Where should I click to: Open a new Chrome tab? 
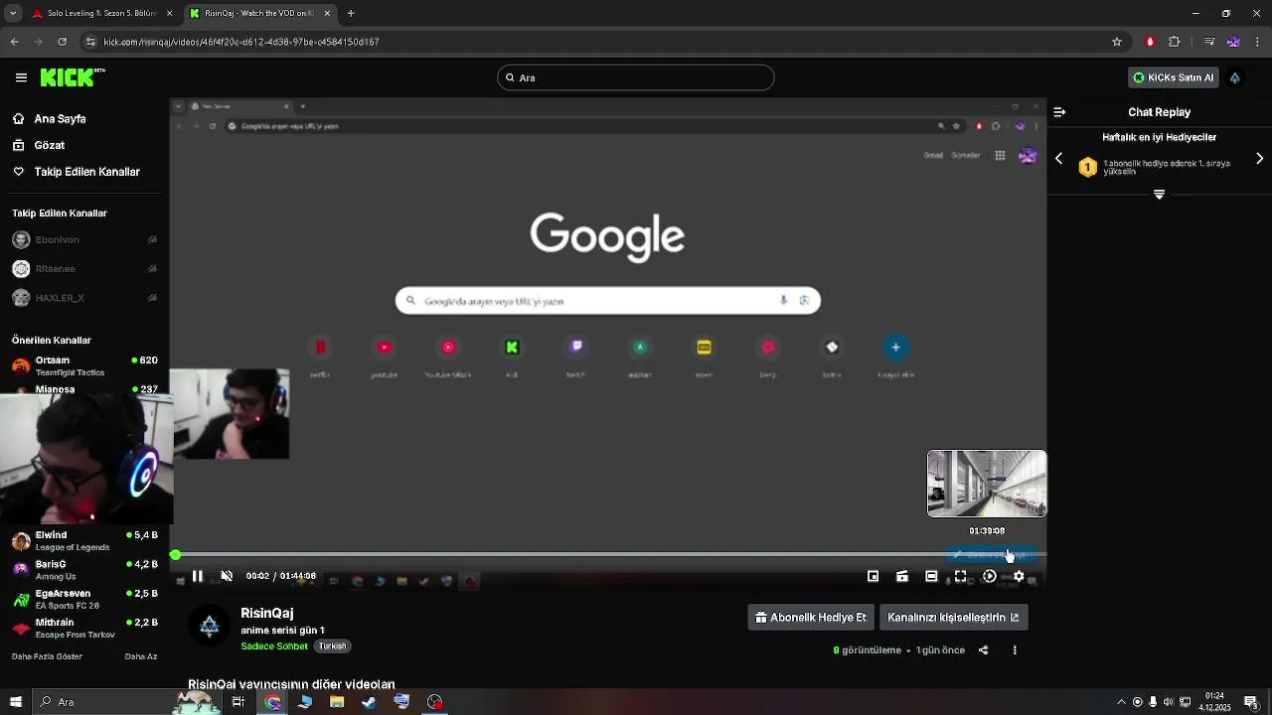tap(351, 13)
